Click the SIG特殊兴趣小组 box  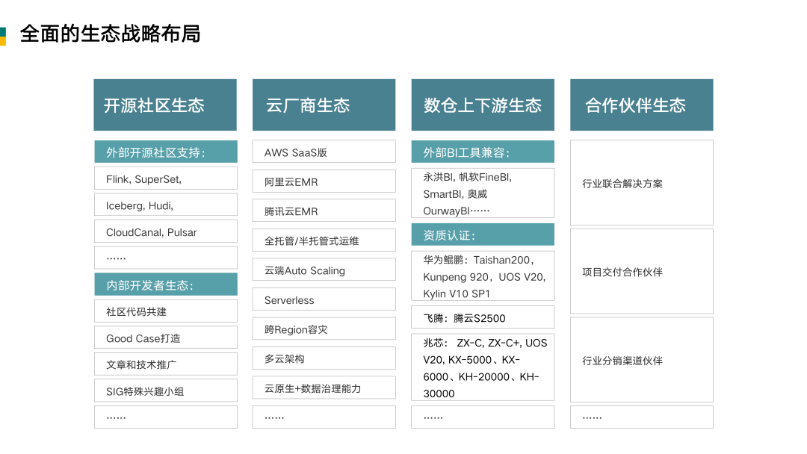(x=166, y=391)
